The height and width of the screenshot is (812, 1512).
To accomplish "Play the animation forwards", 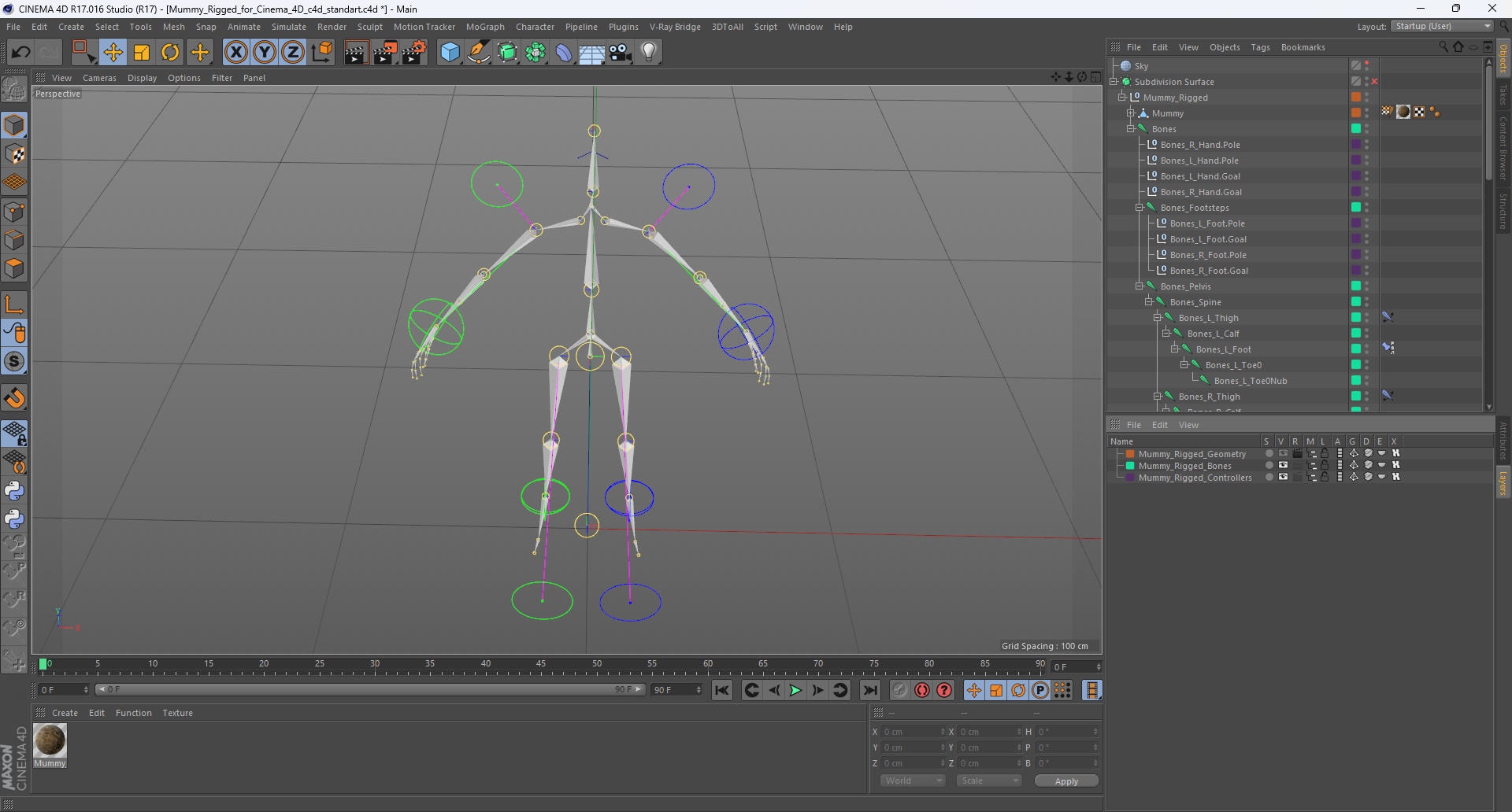I will (x=795, y=690).
